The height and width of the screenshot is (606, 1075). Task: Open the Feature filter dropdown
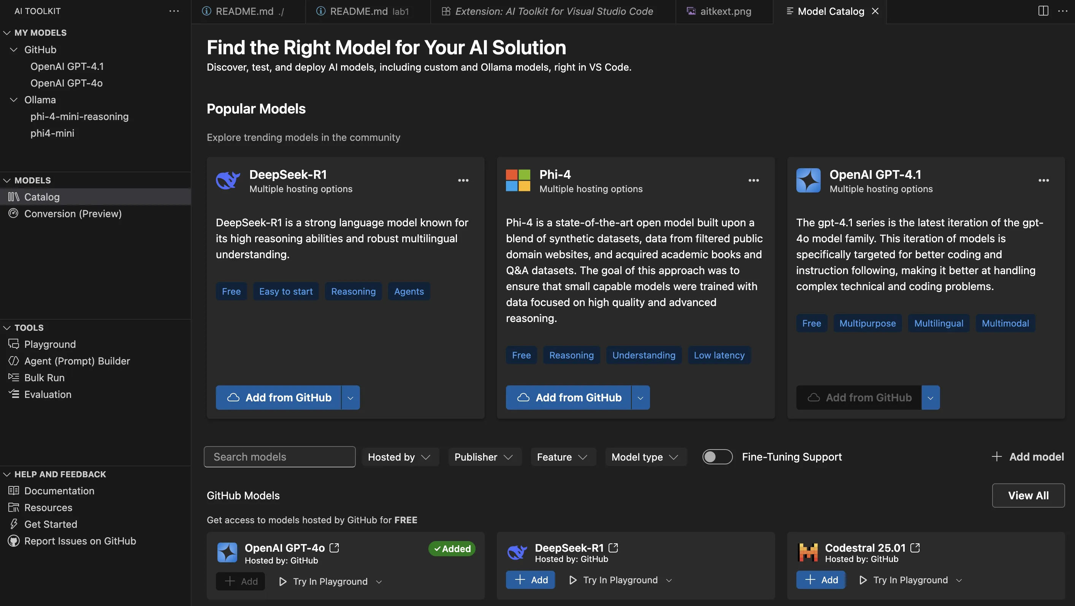563,457
